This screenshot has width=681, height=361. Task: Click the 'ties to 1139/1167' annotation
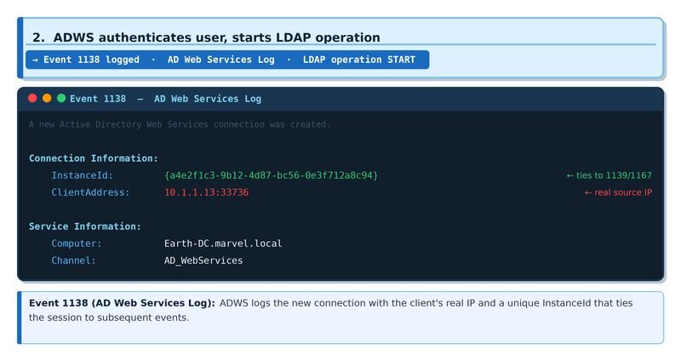pyautogui.click(x=609, y=175)
